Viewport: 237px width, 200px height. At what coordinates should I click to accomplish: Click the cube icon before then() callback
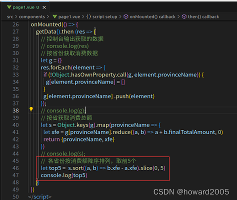[184, 16]
